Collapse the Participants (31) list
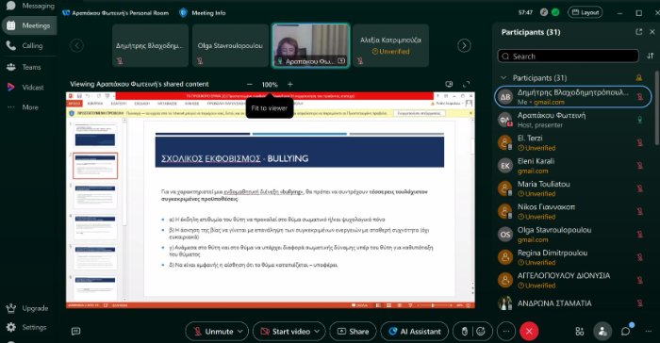The height and width of the screenshot is (343, 660). (503, 78)
